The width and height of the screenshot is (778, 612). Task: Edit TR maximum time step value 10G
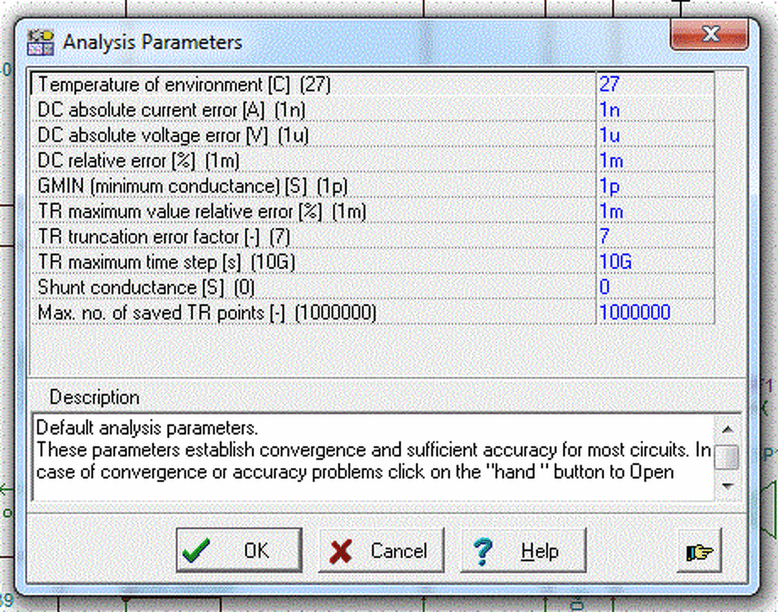tap(655, 262)
